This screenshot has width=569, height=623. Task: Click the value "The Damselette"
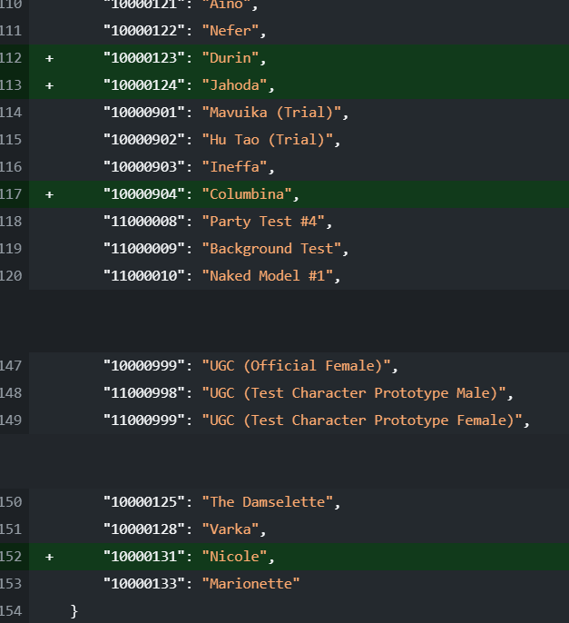point(267,502)
